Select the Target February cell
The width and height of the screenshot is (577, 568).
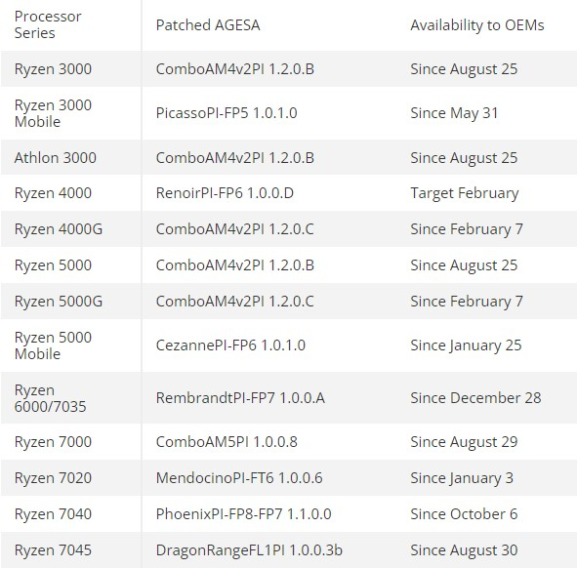[465, 193]
